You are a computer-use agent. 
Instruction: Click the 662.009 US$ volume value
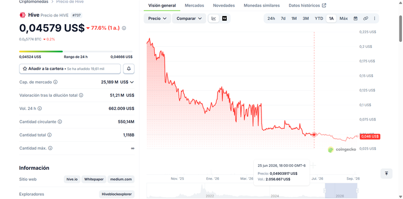click(x=121, y=108)
